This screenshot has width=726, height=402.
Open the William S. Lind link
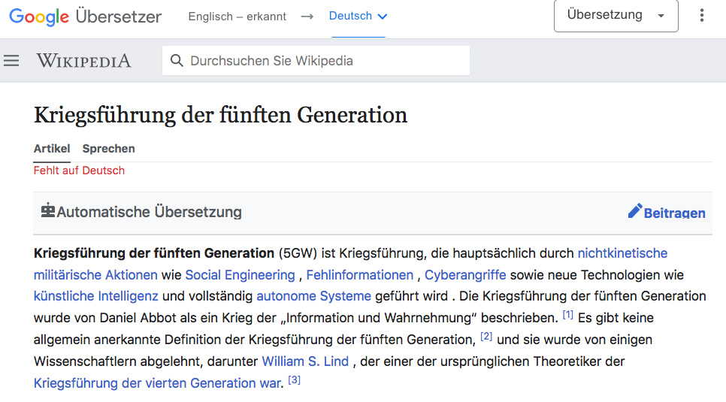click(x=305, y=361)
